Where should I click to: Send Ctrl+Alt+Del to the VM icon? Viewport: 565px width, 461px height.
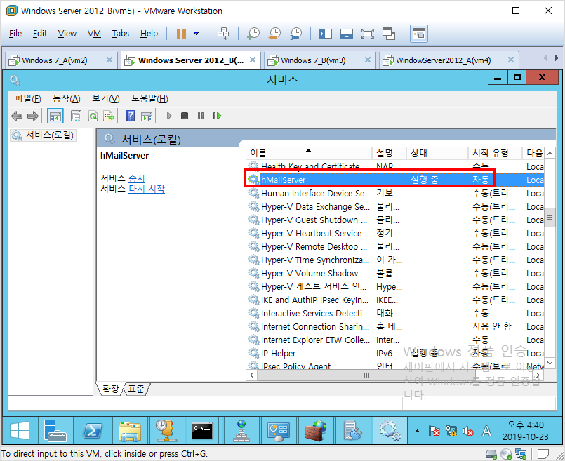[223, 34]
